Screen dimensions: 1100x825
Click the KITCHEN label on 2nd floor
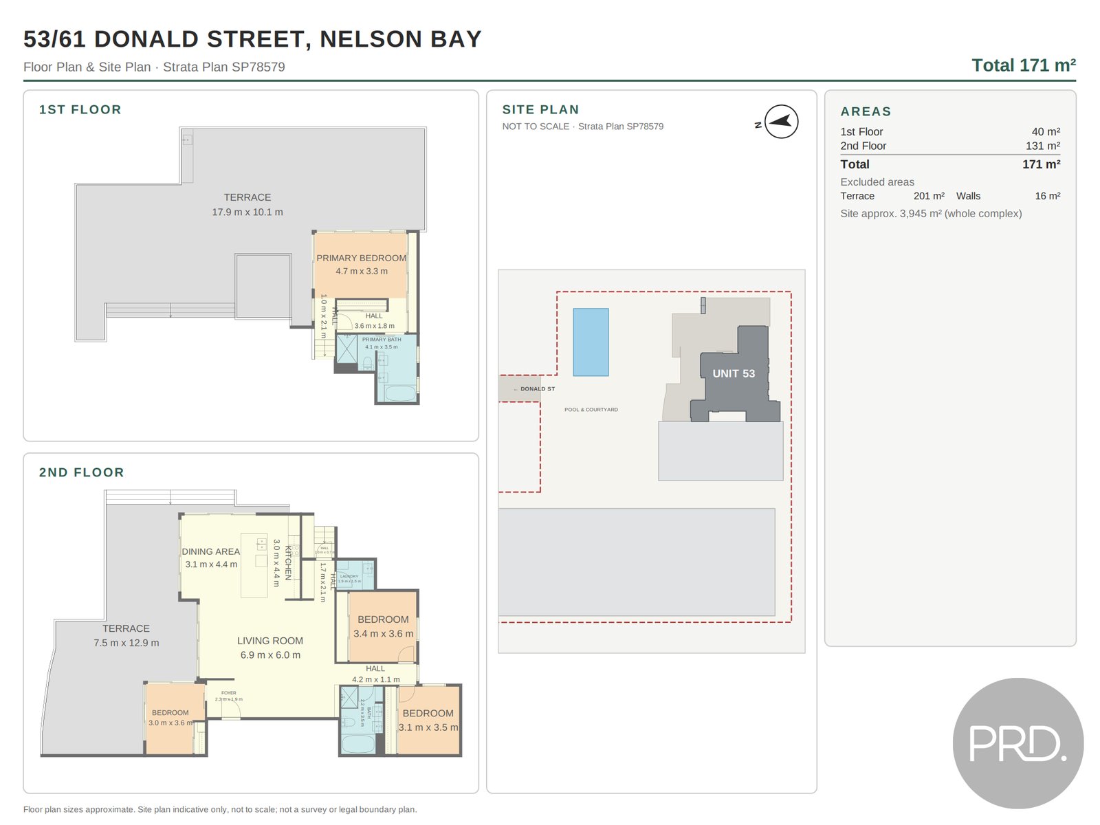(x=287, y=562)
